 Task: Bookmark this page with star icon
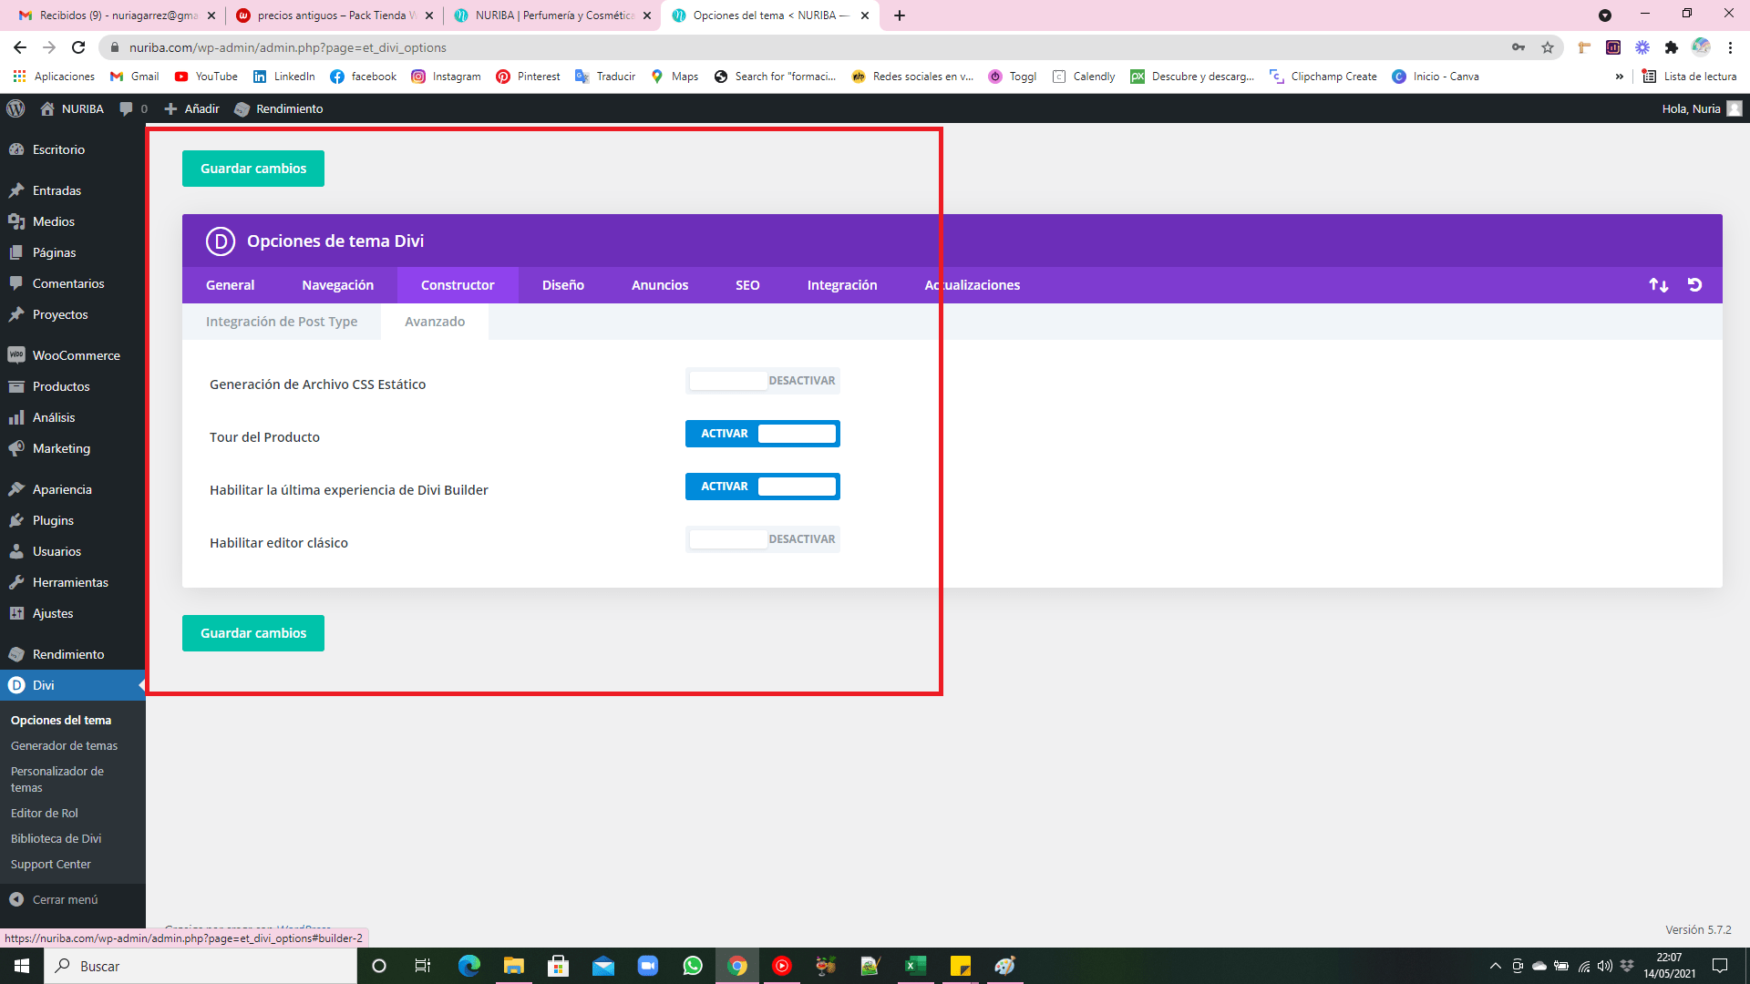tap(1548, 47)
